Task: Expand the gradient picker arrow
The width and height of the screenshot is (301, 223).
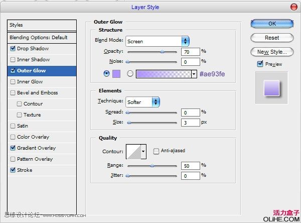Action: (x=194, y=74)
